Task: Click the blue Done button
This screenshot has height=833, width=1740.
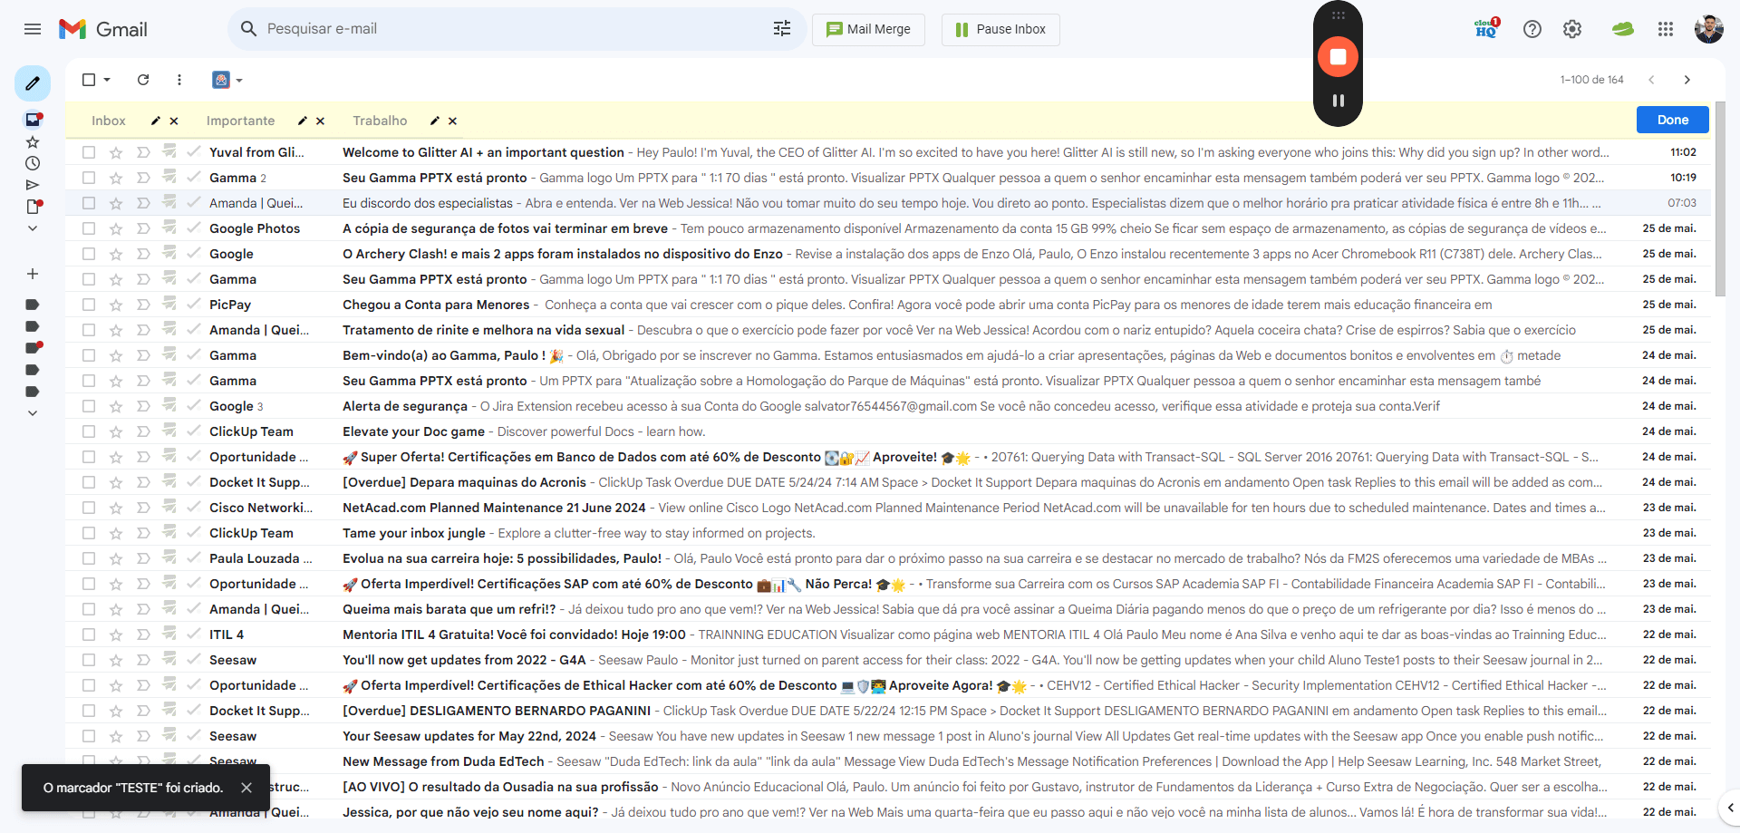Action: click(x=1672, y=120)
